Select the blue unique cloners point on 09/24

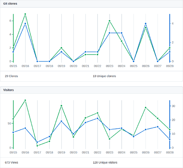point(122,33)
